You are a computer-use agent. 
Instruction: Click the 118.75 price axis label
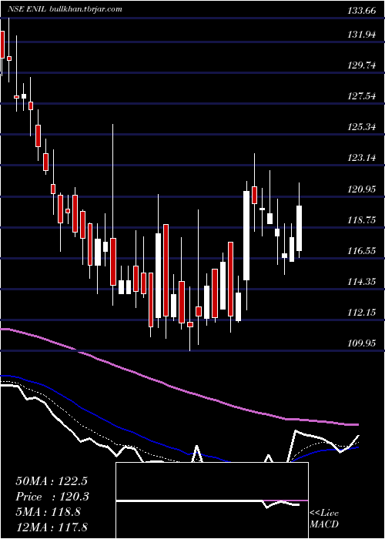pos(361,220)
